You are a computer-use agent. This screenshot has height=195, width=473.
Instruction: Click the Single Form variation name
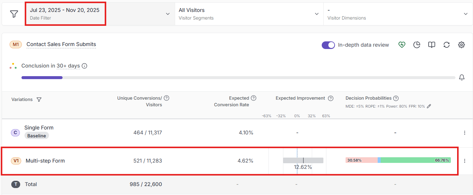(39, 127)
